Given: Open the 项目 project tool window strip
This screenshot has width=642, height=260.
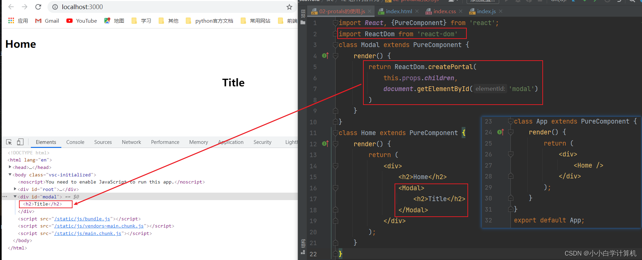Looking at the screenshot, I should tap(303, 13).
